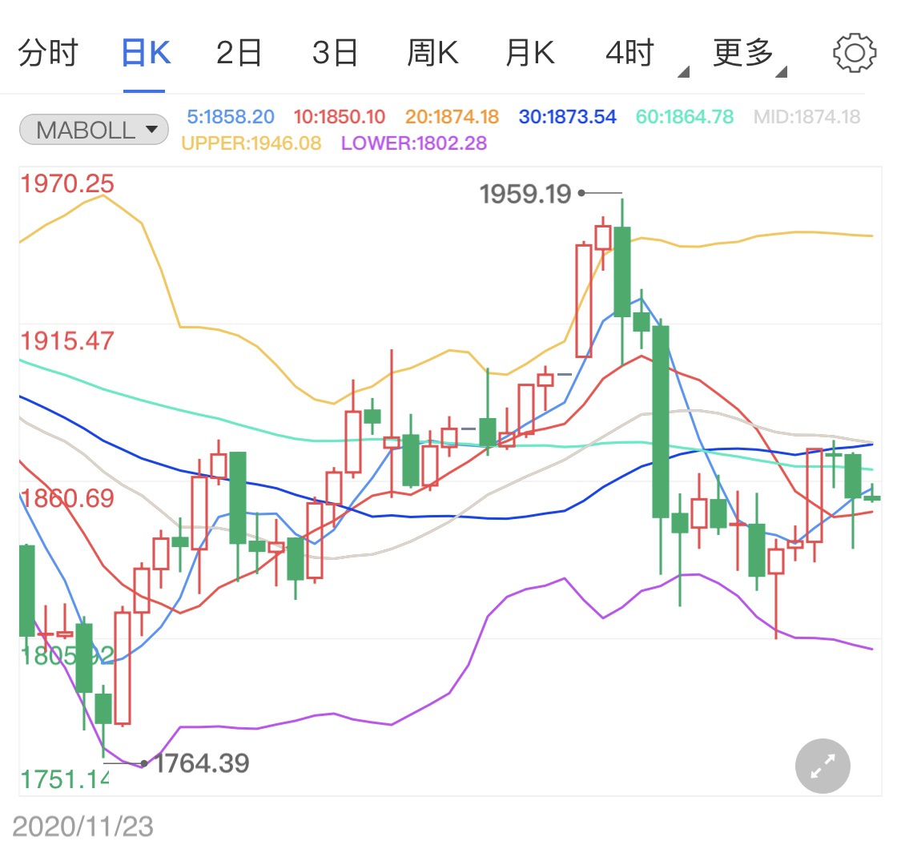The image size is (901, 861).
Task: Click the MA20 legend 1874.18
Action: 452,117
